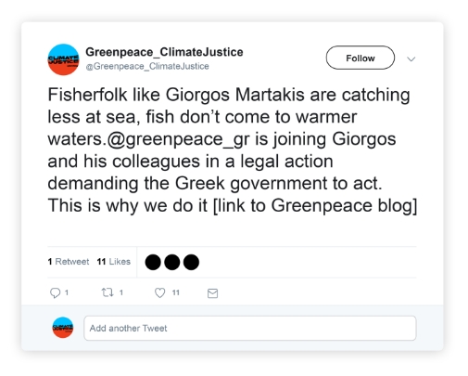Follow the link to Greenpeace blog

point(315,205)
